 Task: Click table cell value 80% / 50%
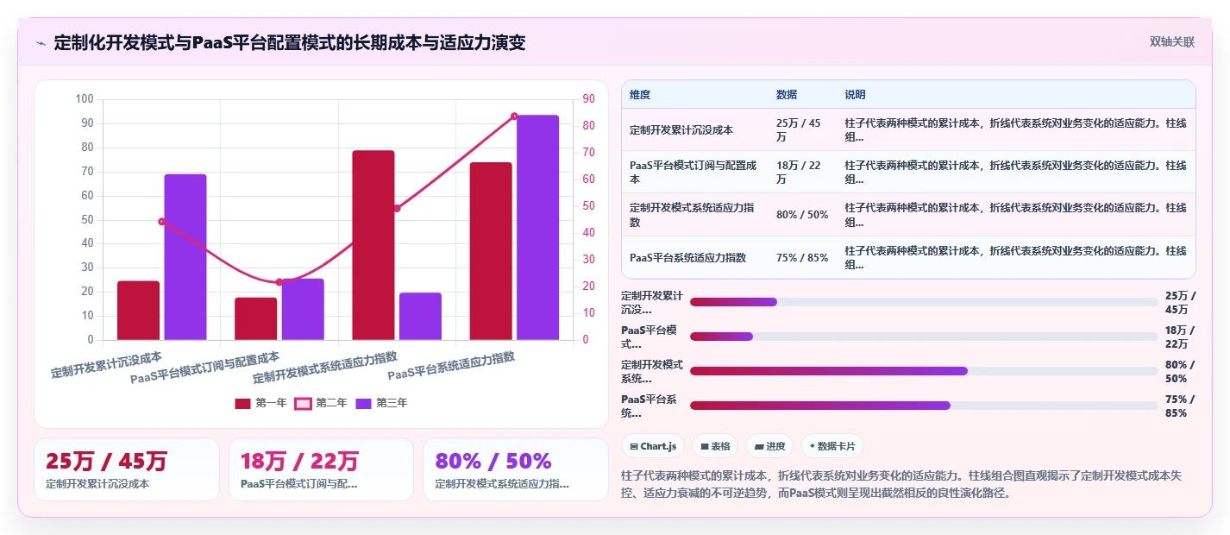coord(802,215)
